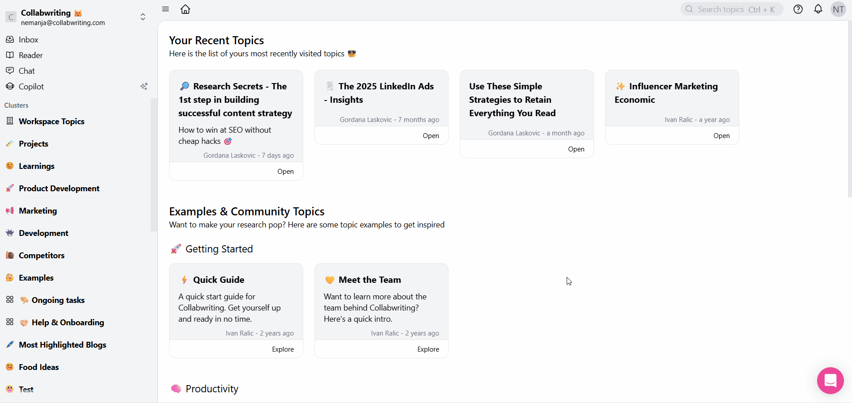
Task: Toggle the sidebar with hamburger menu icon
Action: [165, 9]
